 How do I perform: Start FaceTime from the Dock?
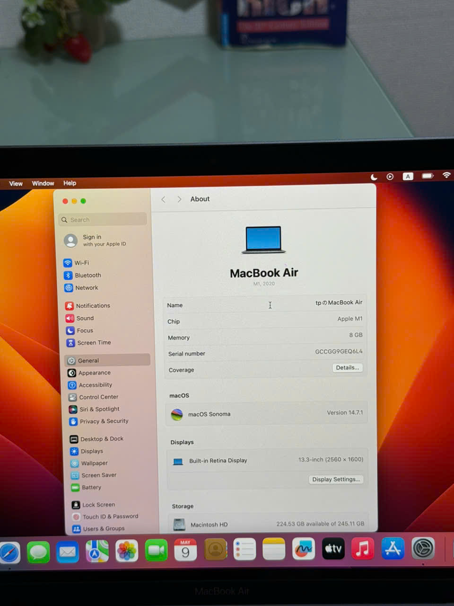pyautogui.click(x=156, y=551)
